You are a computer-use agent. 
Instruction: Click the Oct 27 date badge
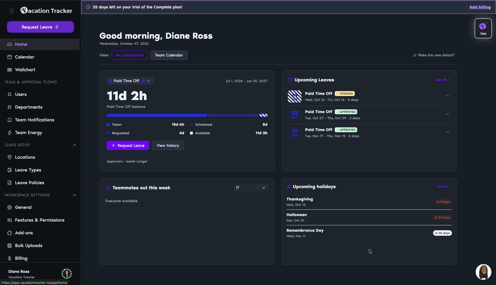pos(295,115)
